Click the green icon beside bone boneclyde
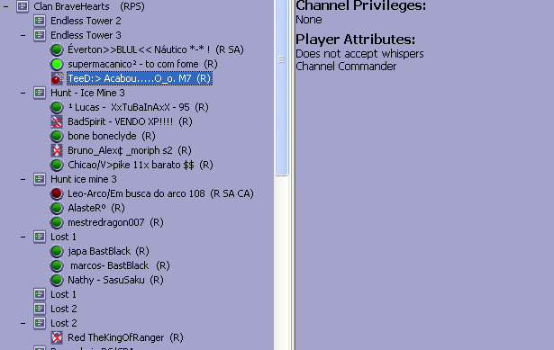 [x=57, y=136]
